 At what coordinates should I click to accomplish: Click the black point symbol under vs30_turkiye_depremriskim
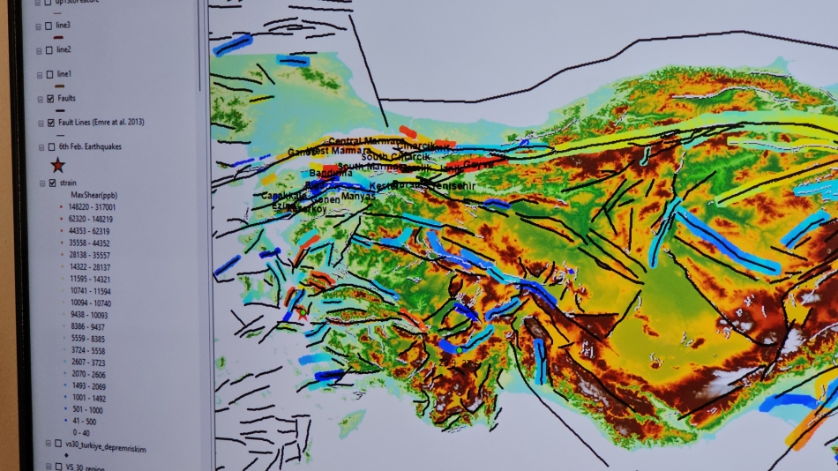(66, 455)
